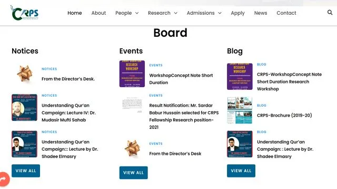337x189 pixels.
Task: Open the CRPS-Brochure collage thumbnail
Action: tap(240, 110)
